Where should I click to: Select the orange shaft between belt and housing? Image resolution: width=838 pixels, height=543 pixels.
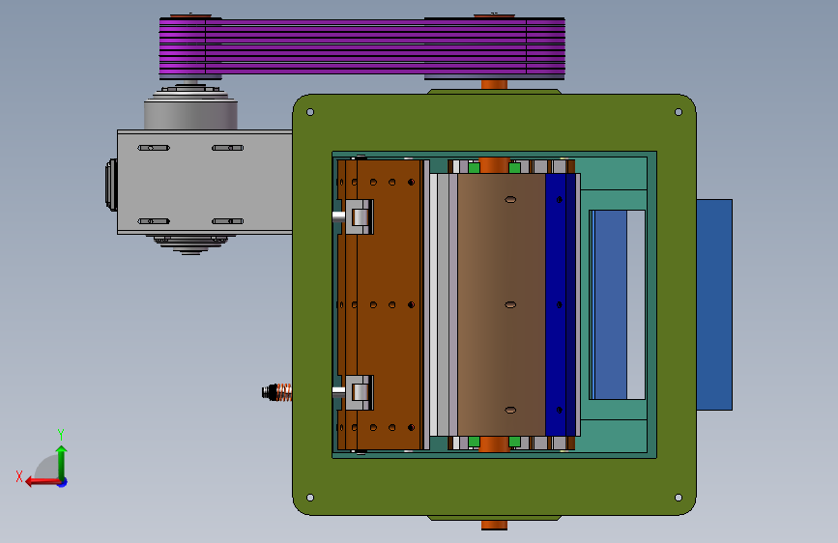point(494,84)
